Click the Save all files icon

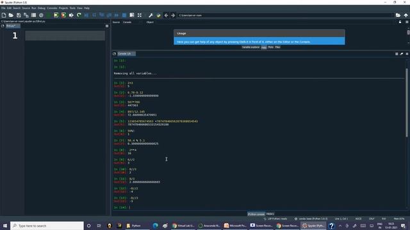tap(26, 15)
